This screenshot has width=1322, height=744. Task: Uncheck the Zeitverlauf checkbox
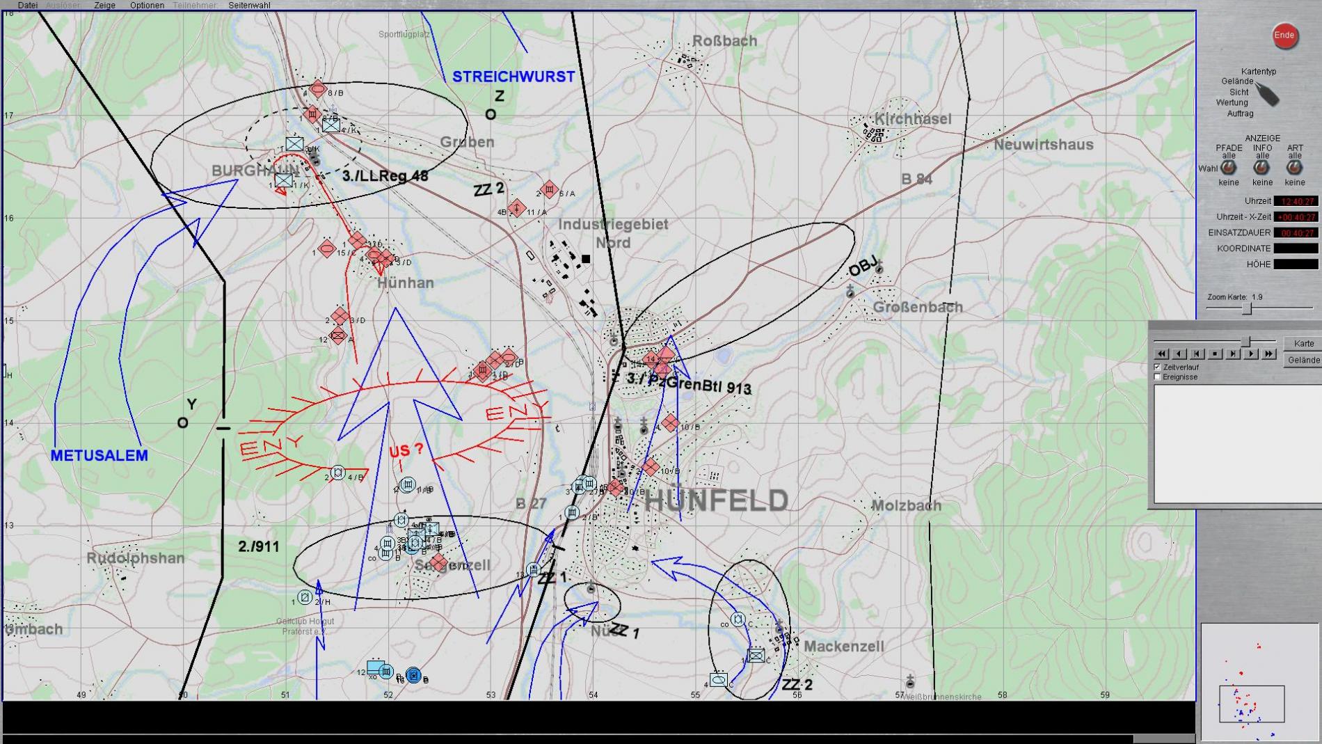(1158, 367)
